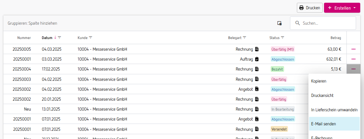Click the Überfällig badge in the 20.01.2025 row

coord(279,99)
